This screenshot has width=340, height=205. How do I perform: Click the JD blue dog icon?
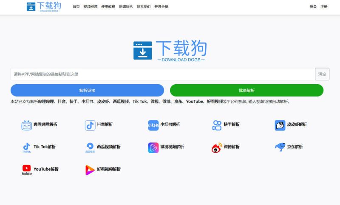click(x=280, y=147)
